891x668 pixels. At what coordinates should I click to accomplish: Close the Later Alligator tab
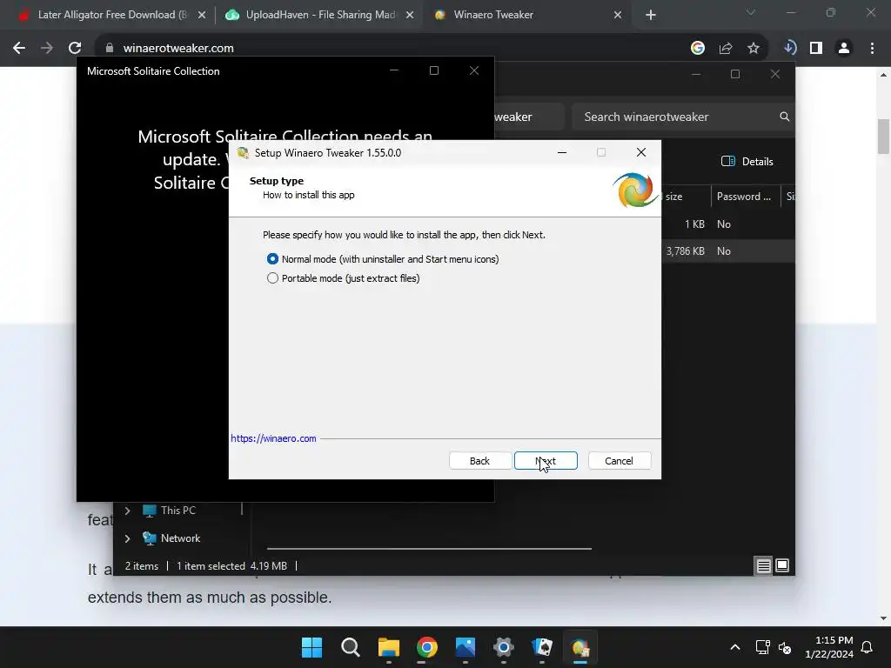click(x=202, y=16)
